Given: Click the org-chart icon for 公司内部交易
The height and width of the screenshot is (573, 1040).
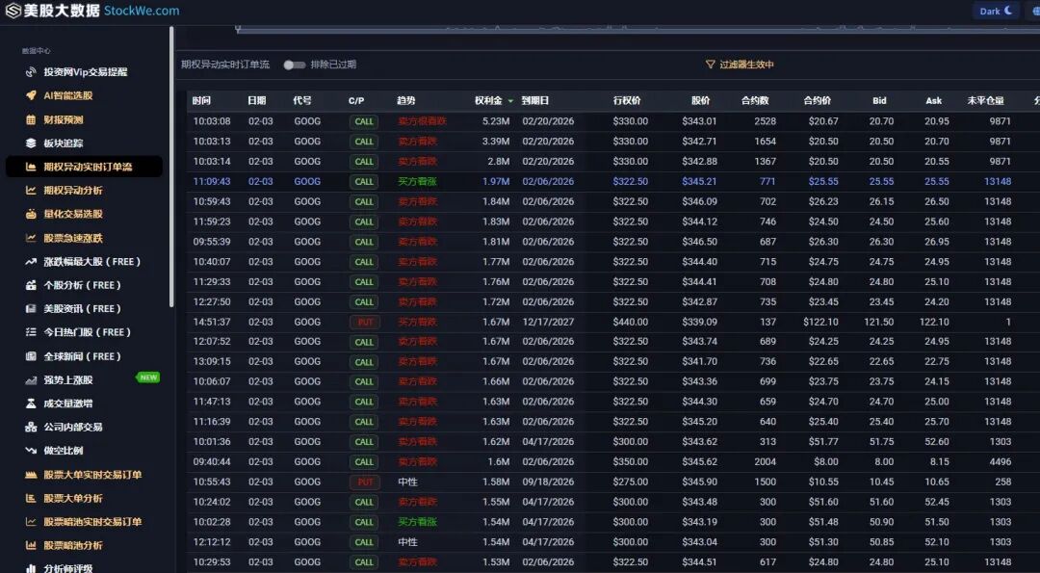Looking at the screenshot, I should click(31, 427).
